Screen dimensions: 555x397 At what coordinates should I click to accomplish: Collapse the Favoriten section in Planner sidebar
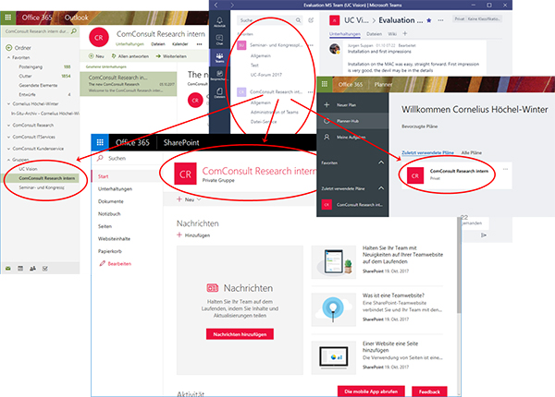tap(382, 162)
